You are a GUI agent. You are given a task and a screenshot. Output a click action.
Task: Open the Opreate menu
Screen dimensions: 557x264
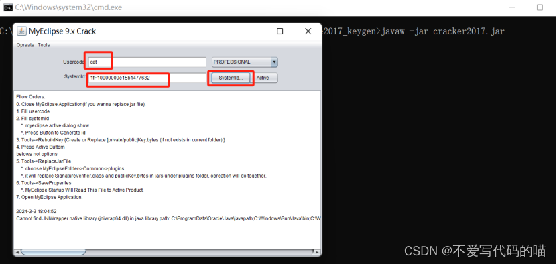(x=25, y=45)
